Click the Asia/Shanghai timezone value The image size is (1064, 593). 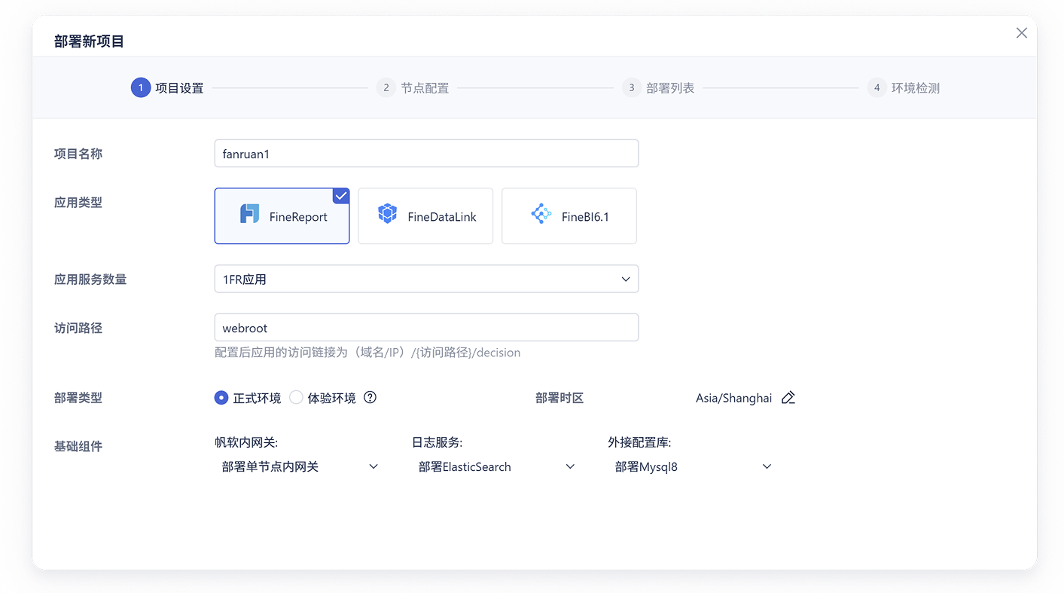tap(733, 399)
